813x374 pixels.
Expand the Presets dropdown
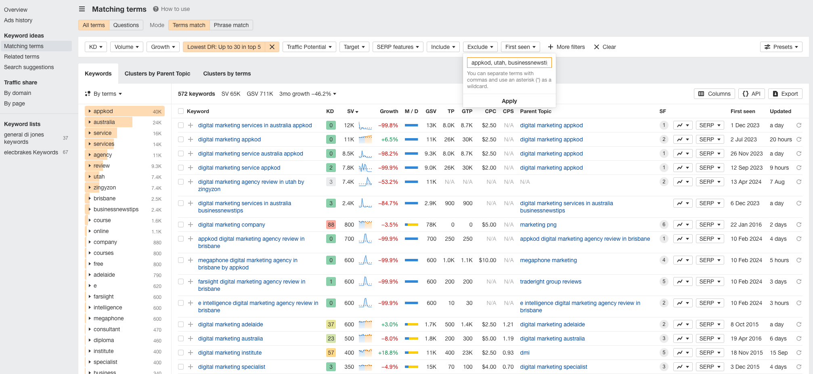[x=781, y=47]
